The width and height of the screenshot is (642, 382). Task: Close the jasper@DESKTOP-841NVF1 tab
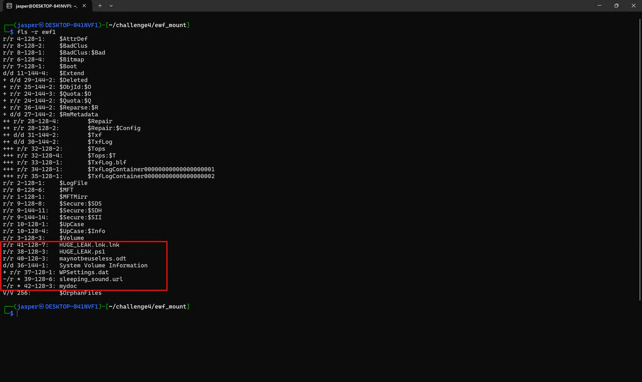pyautogui.click(x=84, y=6)
